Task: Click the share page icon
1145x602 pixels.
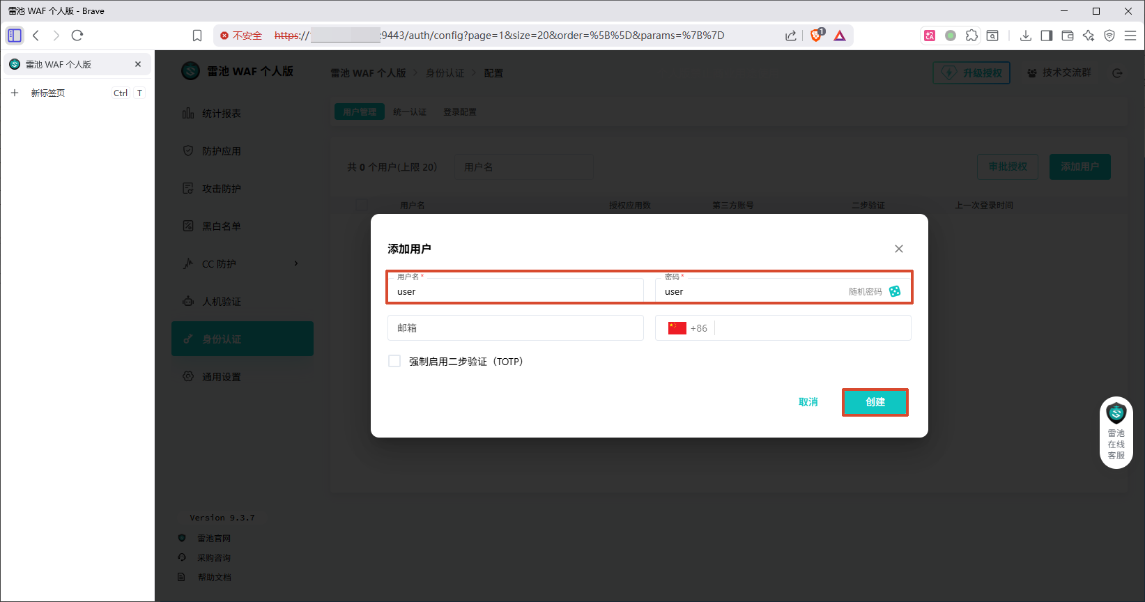Action: click(x=790, y=36)
